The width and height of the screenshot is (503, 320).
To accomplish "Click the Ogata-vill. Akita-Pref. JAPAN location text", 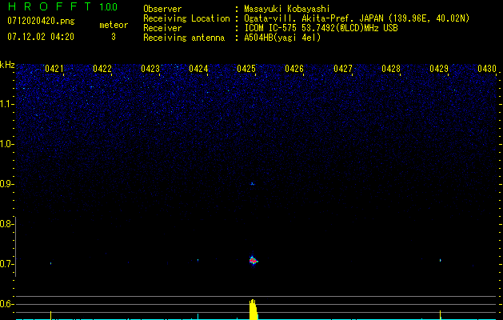I will [357, 18].
